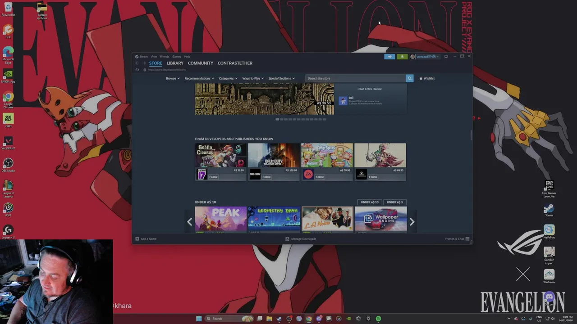Click the Manage Downloads icon
577x324 pixels.
(x=287, y=239)
